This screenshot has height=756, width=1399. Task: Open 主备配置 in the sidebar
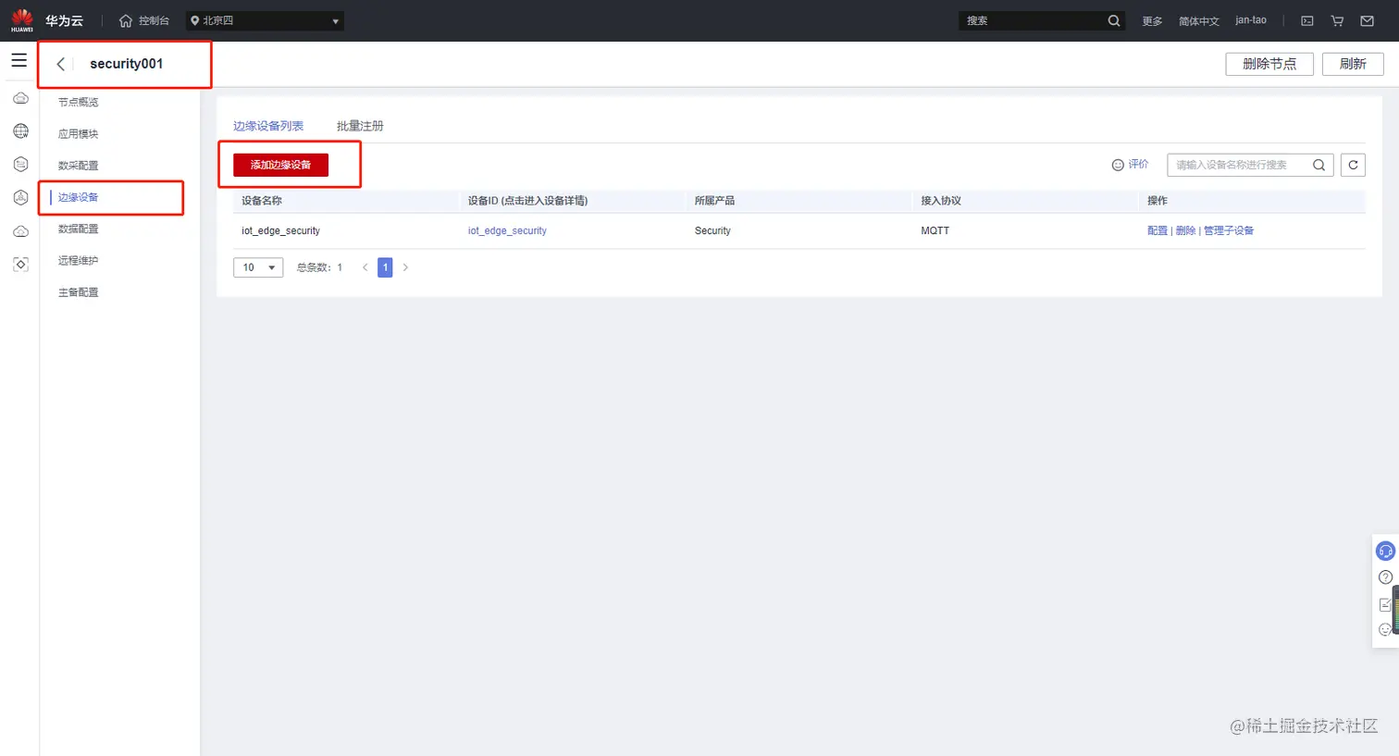click(79, 292)
